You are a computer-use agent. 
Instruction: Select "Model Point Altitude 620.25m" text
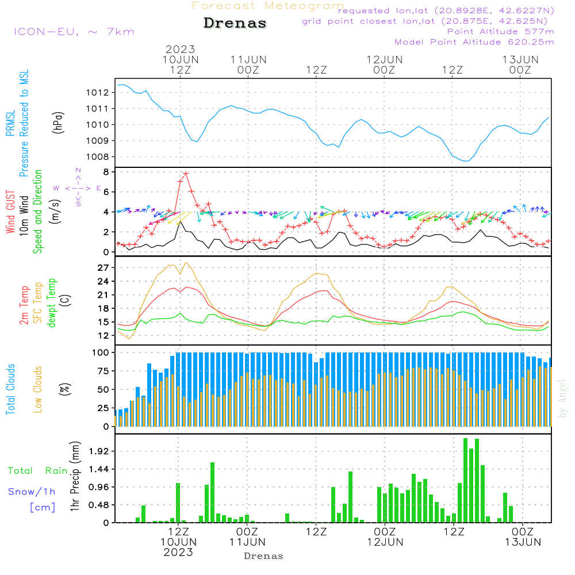(x=474, y=41)
